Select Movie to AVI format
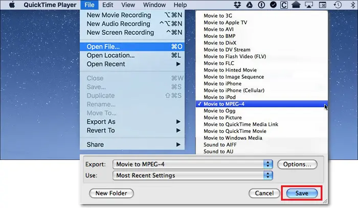Viewport: 358px width, 208px height. [x=262, y=30]
